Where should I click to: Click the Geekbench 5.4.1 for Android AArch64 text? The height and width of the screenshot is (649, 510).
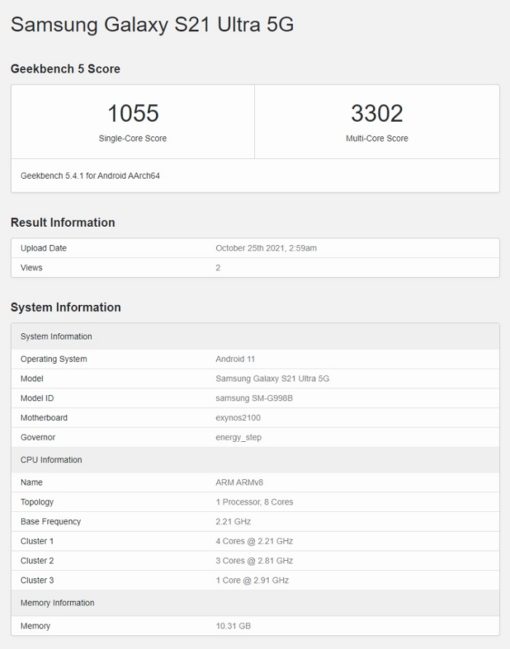pyautogui.click(x=90, y=176)
